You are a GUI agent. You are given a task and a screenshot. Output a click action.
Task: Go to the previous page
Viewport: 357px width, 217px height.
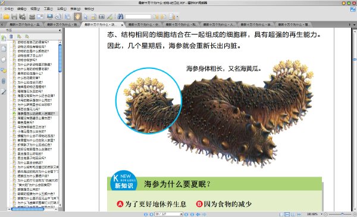[x=151, y=214]
